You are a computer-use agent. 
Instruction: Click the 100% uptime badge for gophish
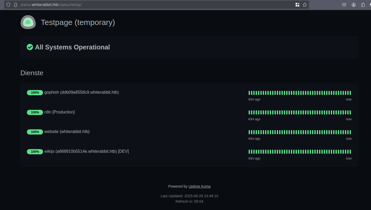click(x=35, y=93)
